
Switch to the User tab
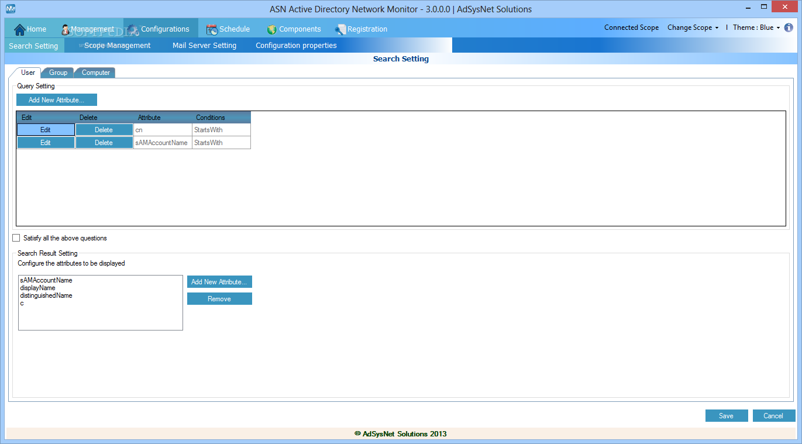[27, 73]
